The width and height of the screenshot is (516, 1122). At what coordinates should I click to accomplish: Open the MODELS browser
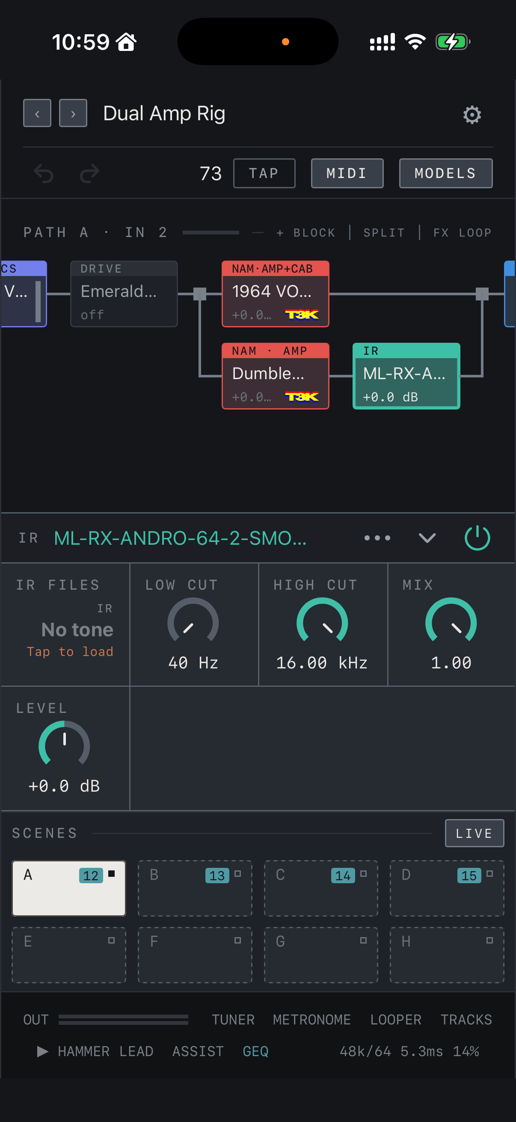[x=446, y=173]
